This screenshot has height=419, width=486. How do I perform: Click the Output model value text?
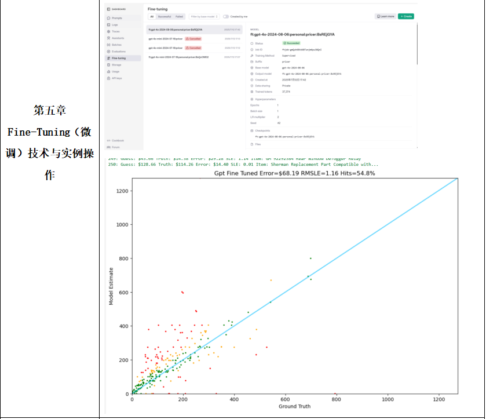tap(312, 74)
